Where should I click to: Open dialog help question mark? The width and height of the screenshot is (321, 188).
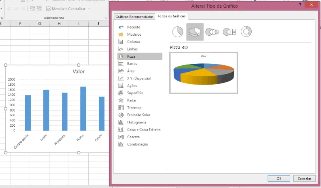pos(300,5)
